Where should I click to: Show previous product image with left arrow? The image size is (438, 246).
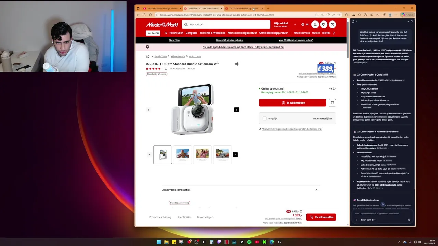[x=148, y=110]
